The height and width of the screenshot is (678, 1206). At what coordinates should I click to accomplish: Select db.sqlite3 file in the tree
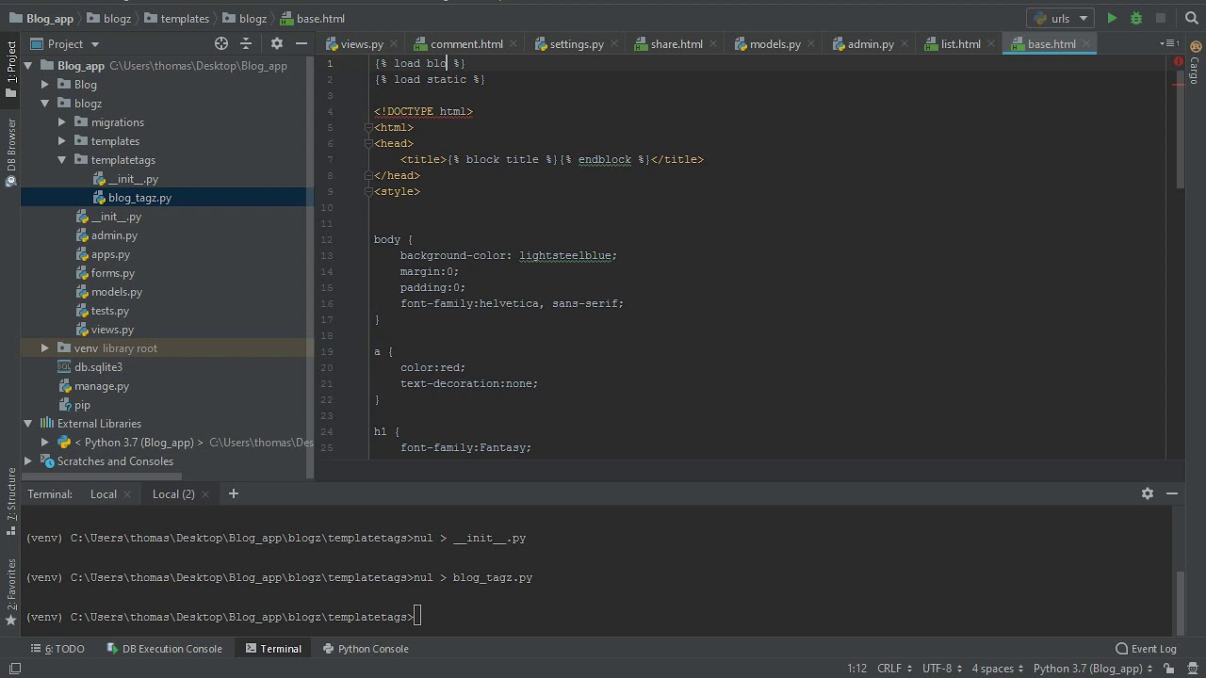click(x=98, y=367)
